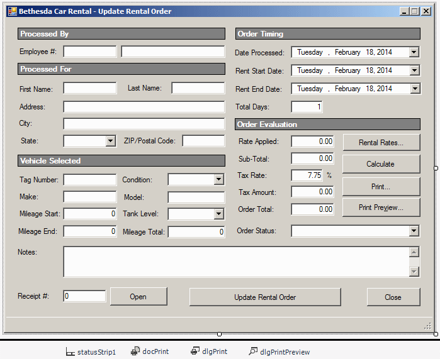The height and width of the screenshot is (359, 440).
Task: Focus the Mileage Total field
Action: pos(196,232)
